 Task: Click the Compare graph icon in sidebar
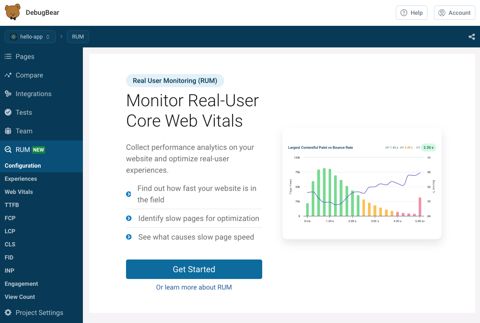pyautogui.click(x=8, y=75)
